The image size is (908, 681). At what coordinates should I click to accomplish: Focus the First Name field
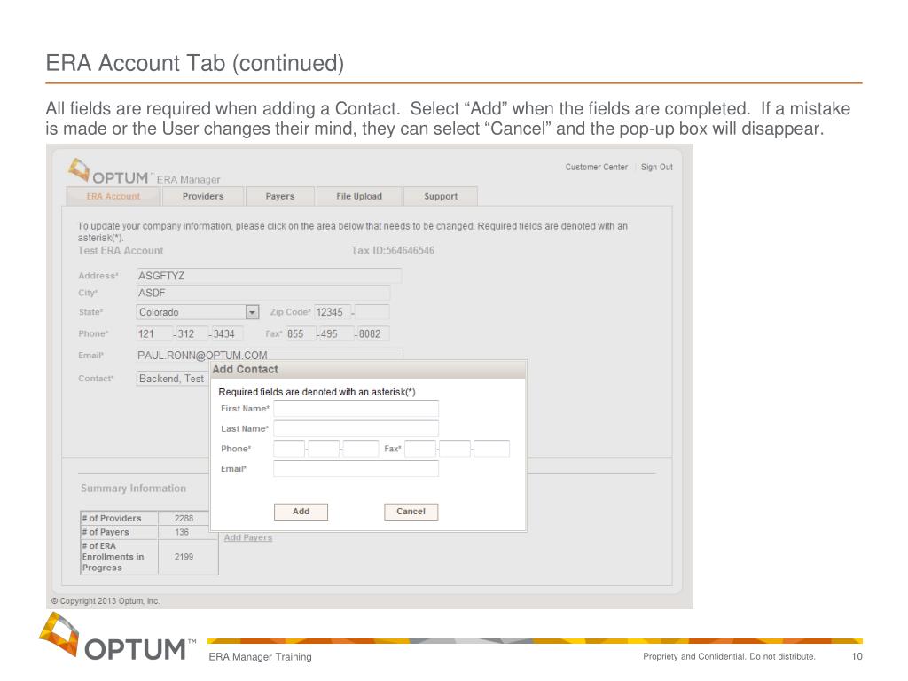click(356, 408)
